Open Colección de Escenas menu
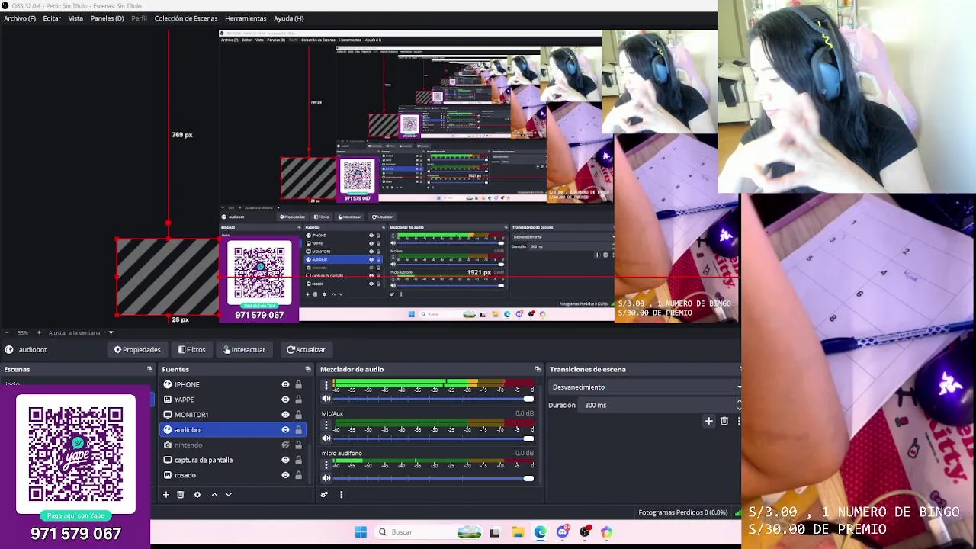 click(186, 18)
